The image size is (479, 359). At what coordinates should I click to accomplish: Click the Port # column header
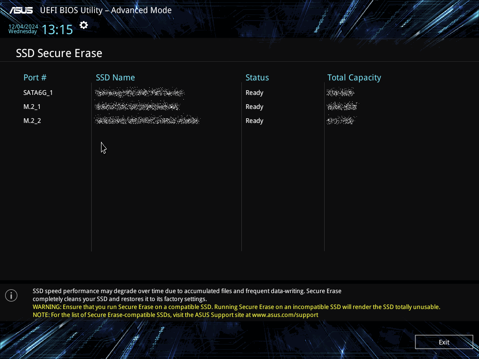[35, 78]
